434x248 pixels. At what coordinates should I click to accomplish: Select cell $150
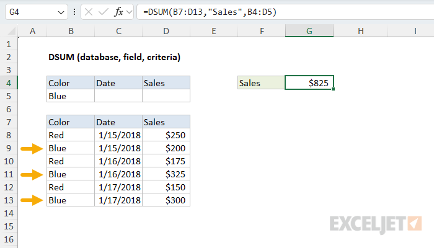coord(166,187)
